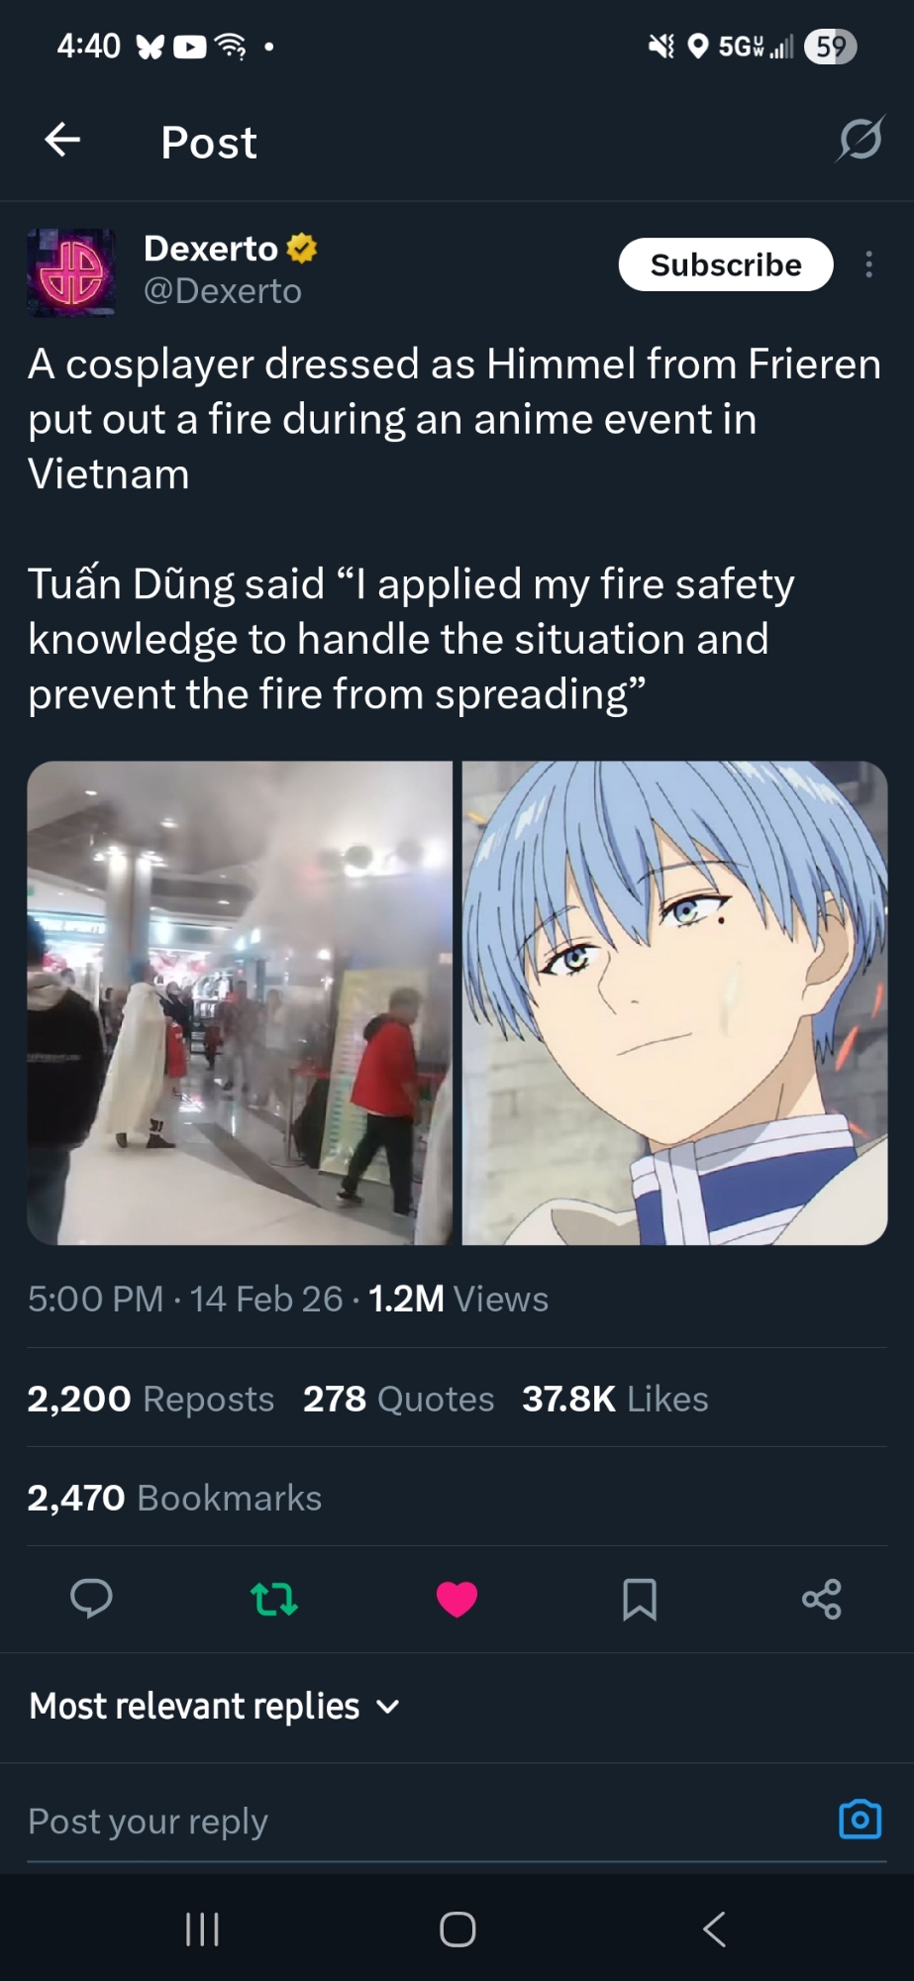This screenshot has height=1981, width=914.
Task: Expand Most relevant replies sort dropdown
Action: [x=215, y=1707]
